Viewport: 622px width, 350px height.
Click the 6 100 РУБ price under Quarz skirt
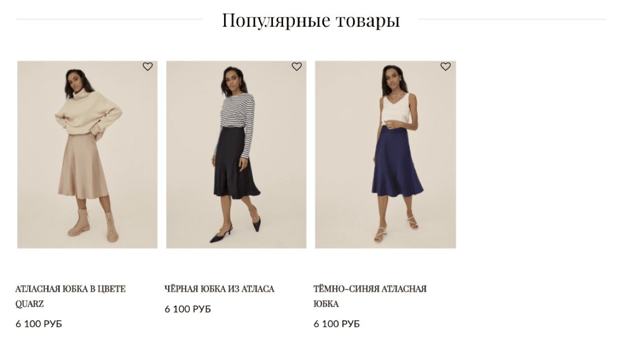(39, 324)
